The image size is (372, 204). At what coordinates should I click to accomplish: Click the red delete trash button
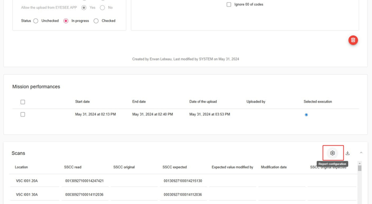tap(353, 40)
